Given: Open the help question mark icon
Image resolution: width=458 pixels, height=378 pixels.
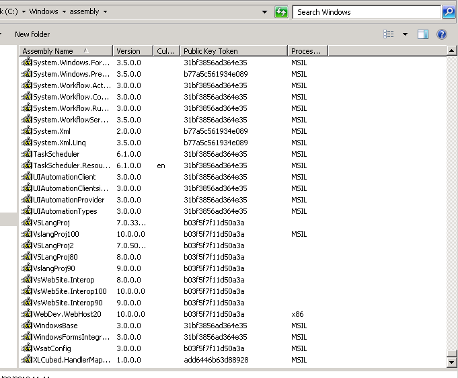Looking at the screenshot, I should point(442,34).
